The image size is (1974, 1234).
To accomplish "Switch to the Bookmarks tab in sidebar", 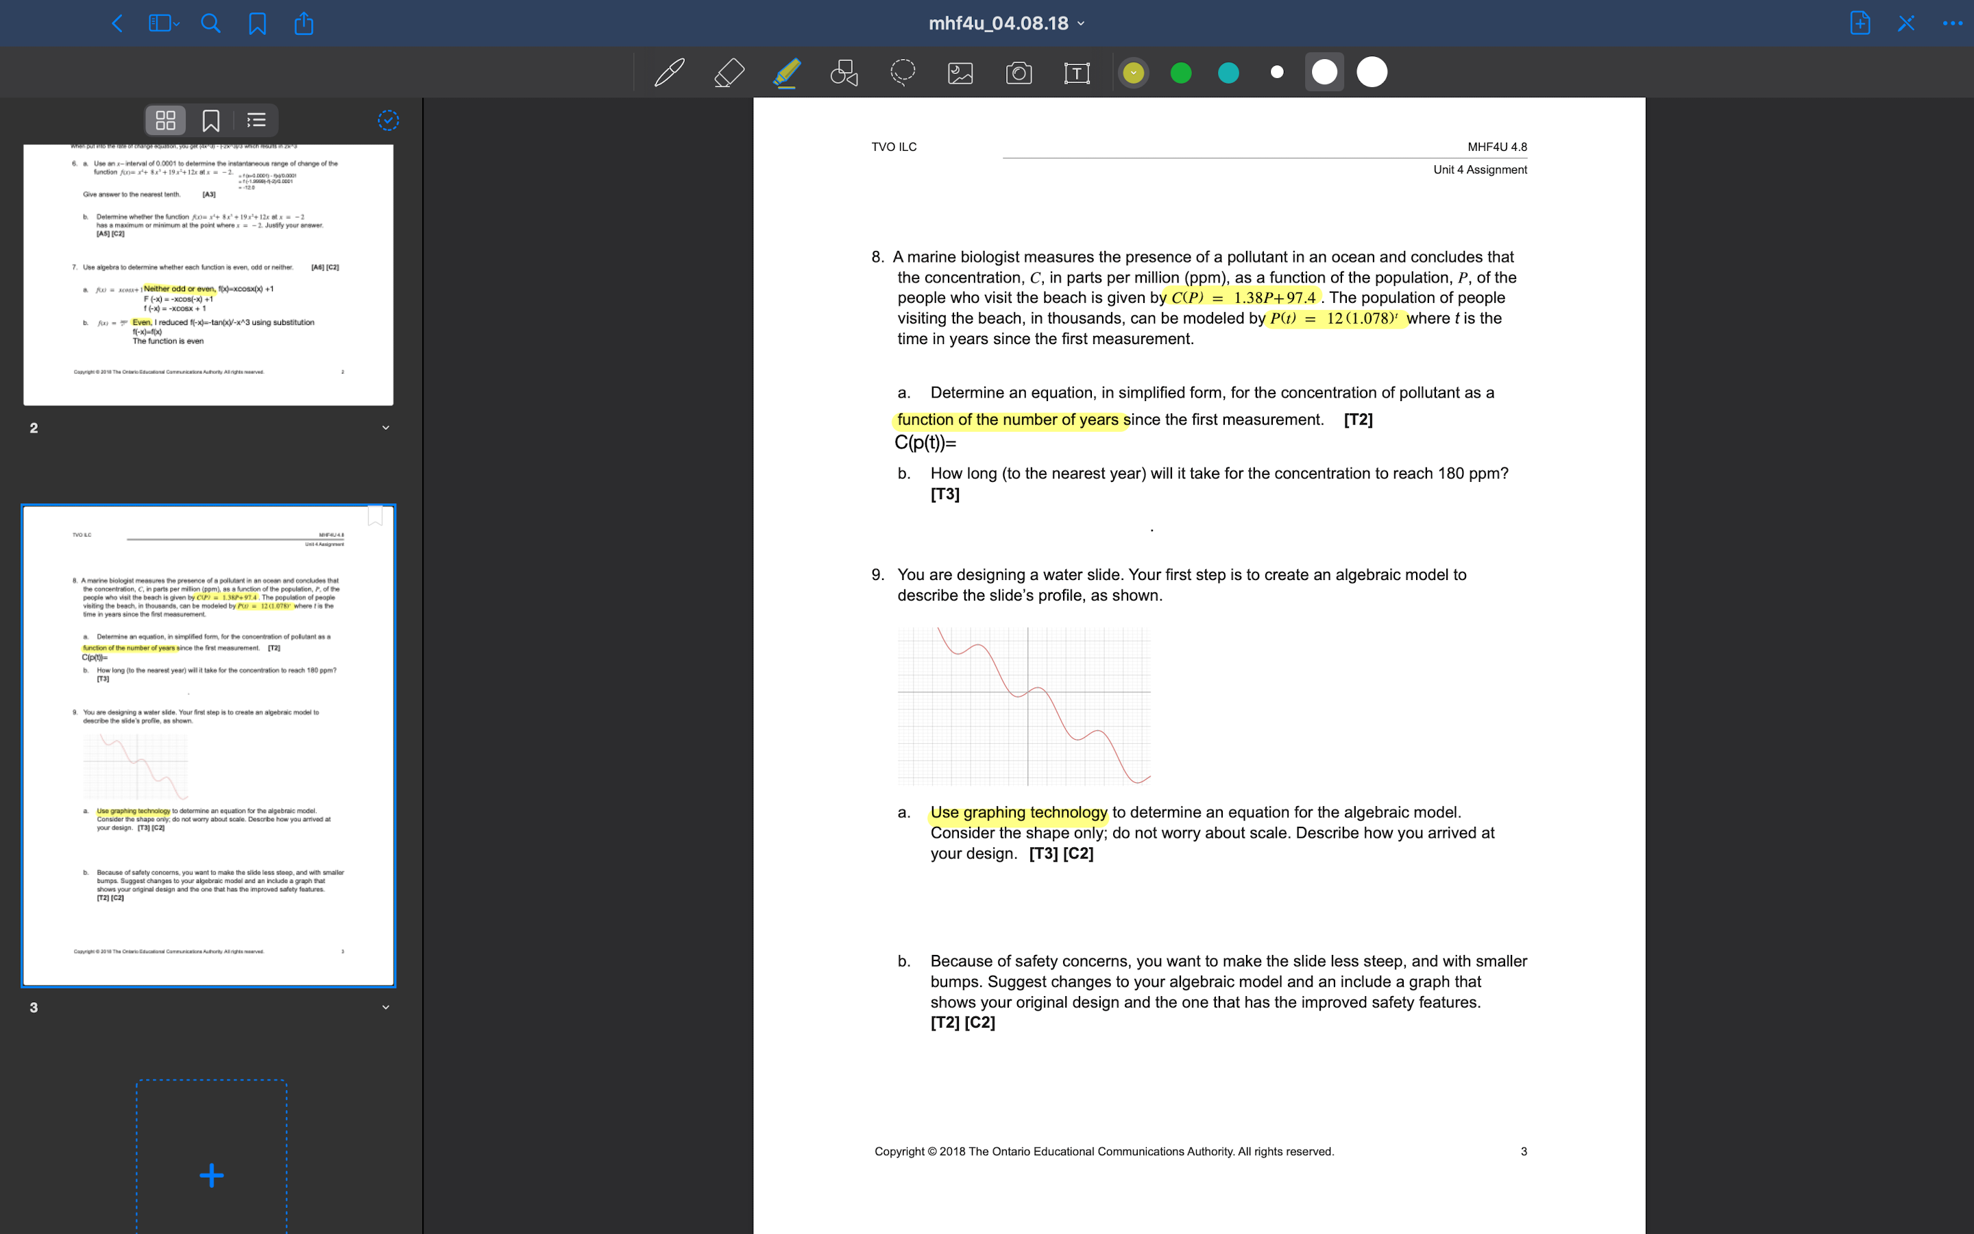I will pyautogui.click(x=210, y=120).
